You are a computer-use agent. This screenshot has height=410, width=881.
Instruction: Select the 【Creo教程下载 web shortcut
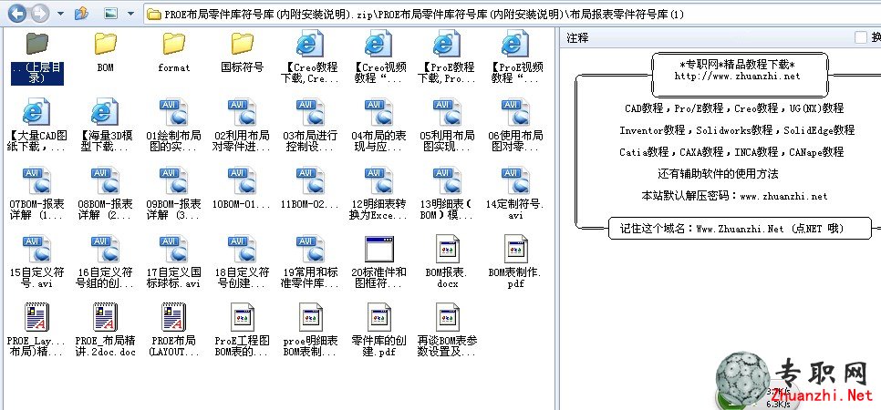coord(310,57)
